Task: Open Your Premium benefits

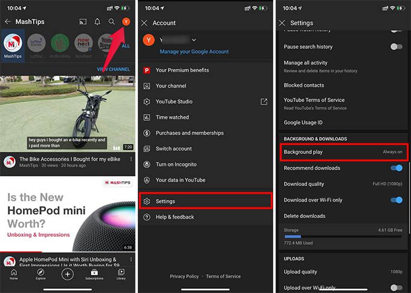Action: (205, 70)
